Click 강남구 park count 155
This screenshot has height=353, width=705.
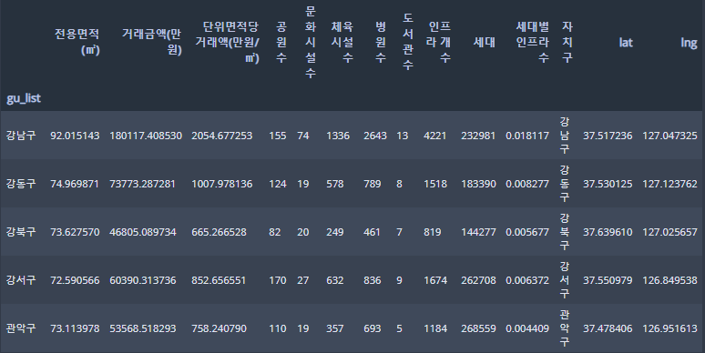(x=278, y=136)
